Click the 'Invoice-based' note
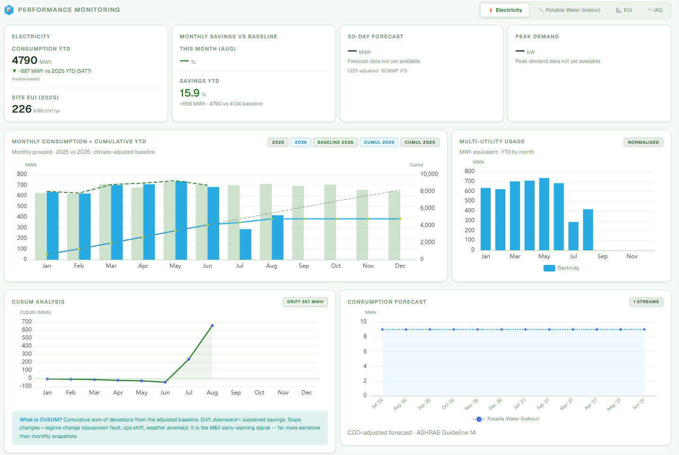679x455 pixels. tap(26, 79)
